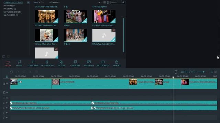Switch media library to grid view
The image size is (220, 123).
tap(108, 2)
